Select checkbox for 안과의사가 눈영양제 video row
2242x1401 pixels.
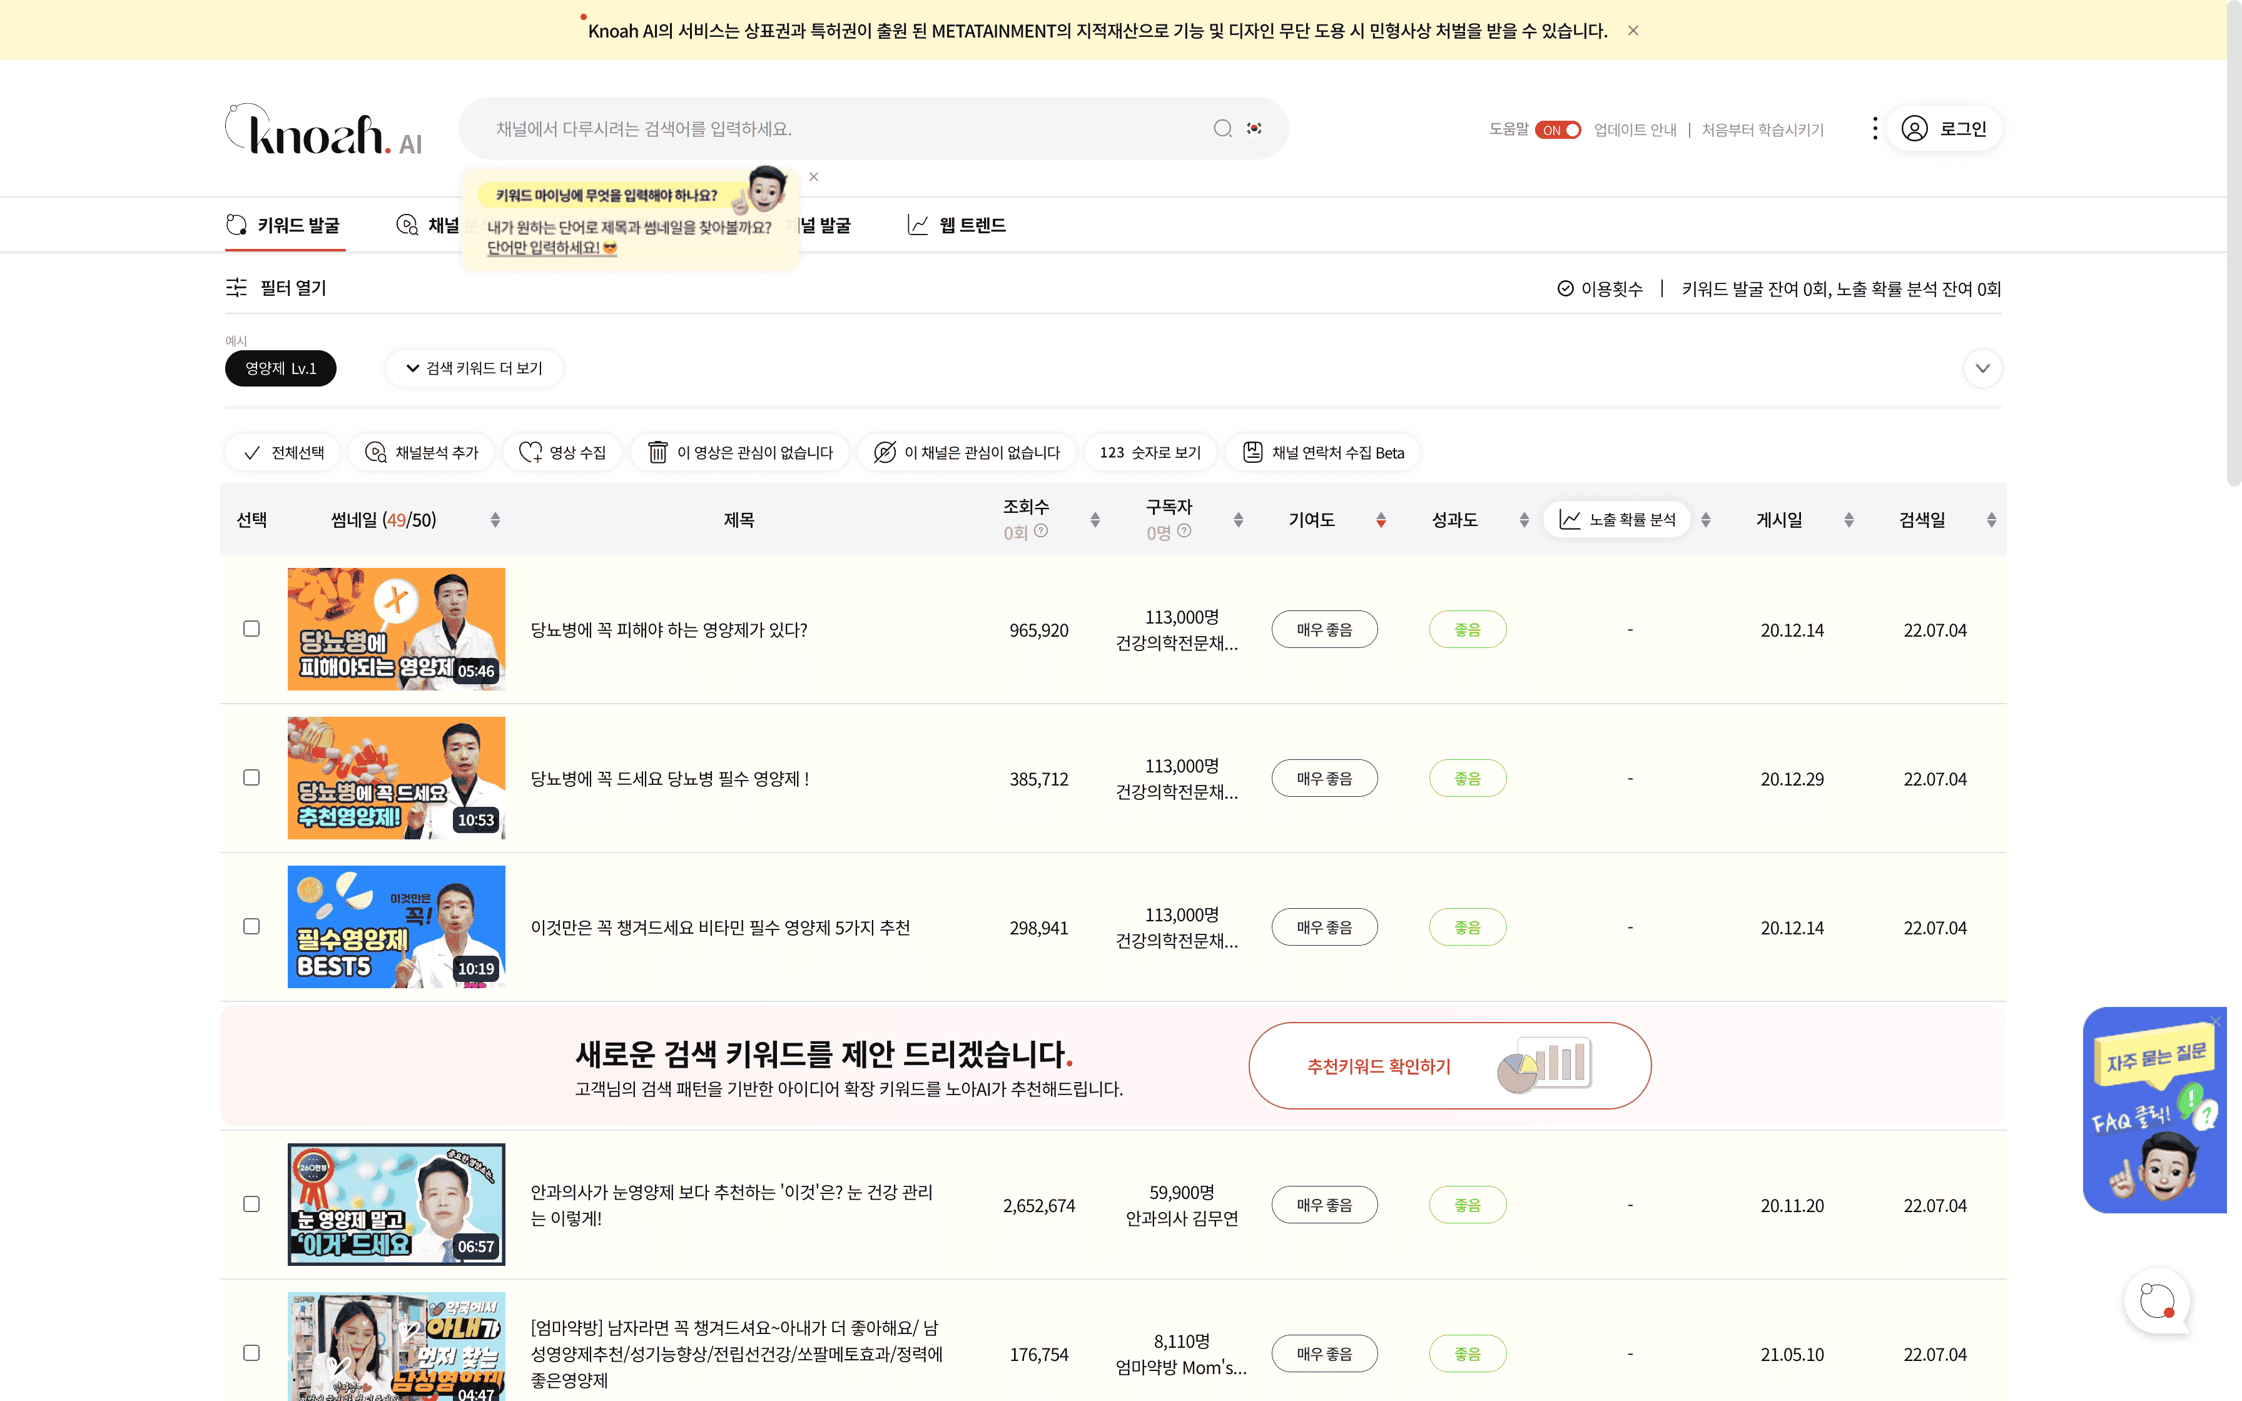251,1205
